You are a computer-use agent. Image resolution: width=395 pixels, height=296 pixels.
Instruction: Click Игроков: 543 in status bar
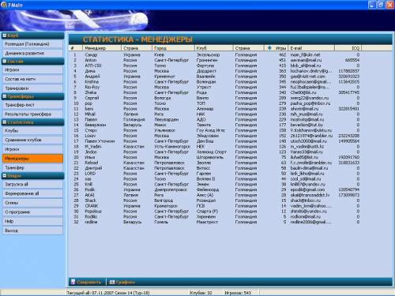point(238,293)
